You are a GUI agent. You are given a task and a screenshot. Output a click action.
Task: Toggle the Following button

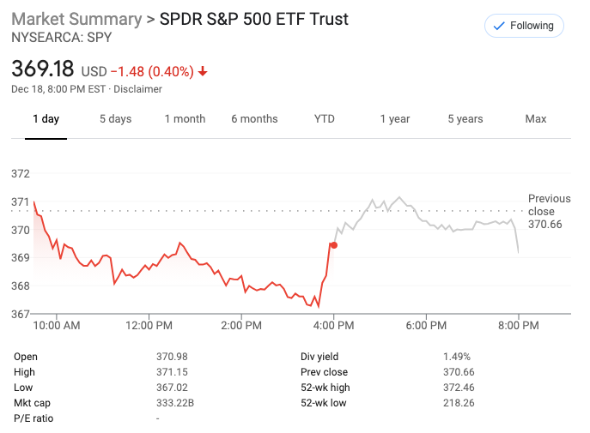tap(524, 26)
